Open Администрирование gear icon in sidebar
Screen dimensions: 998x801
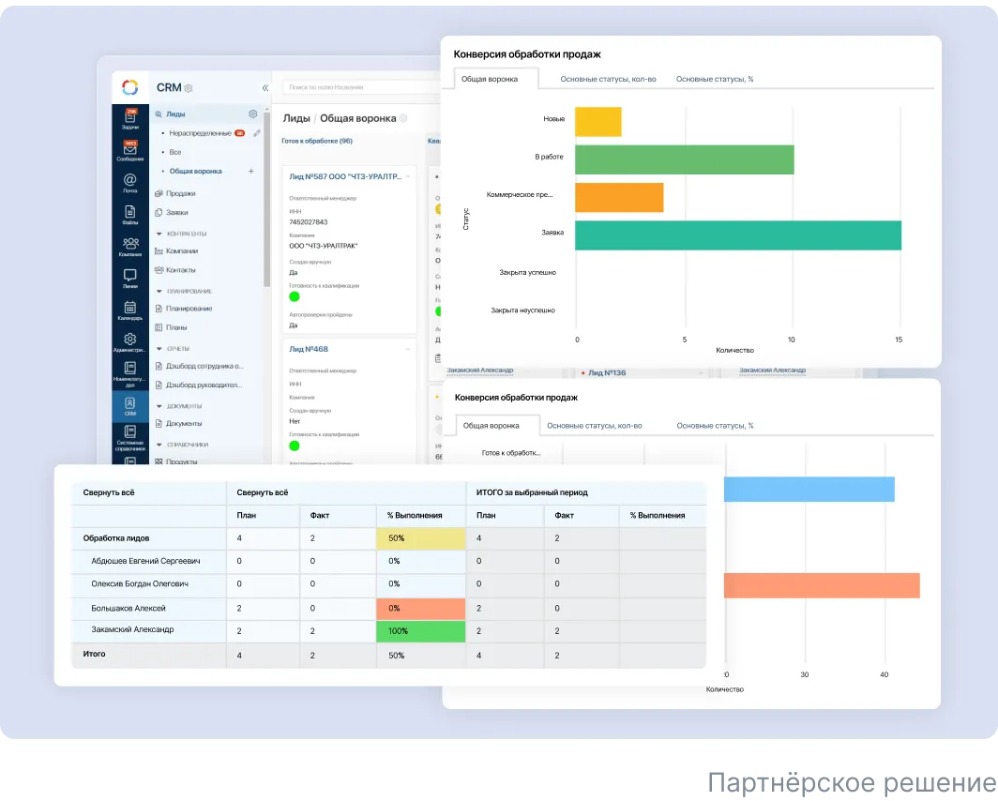point(130,341)
